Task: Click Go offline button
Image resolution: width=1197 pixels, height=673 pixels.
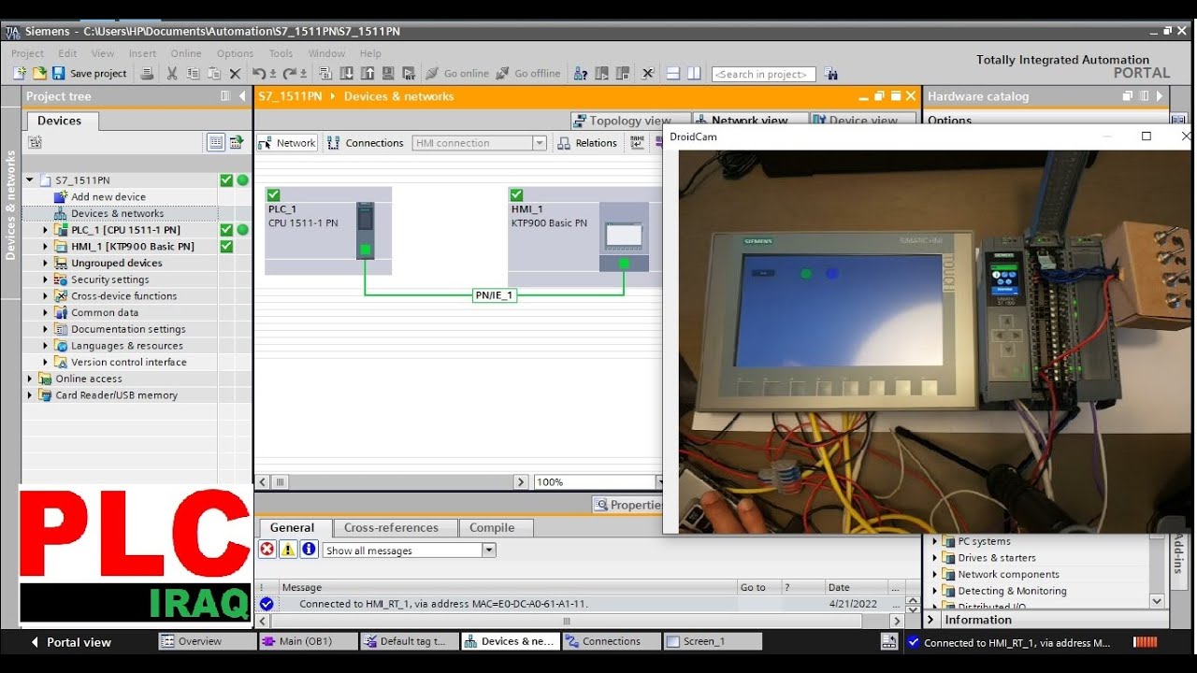Action: click(x=528, y=73)
